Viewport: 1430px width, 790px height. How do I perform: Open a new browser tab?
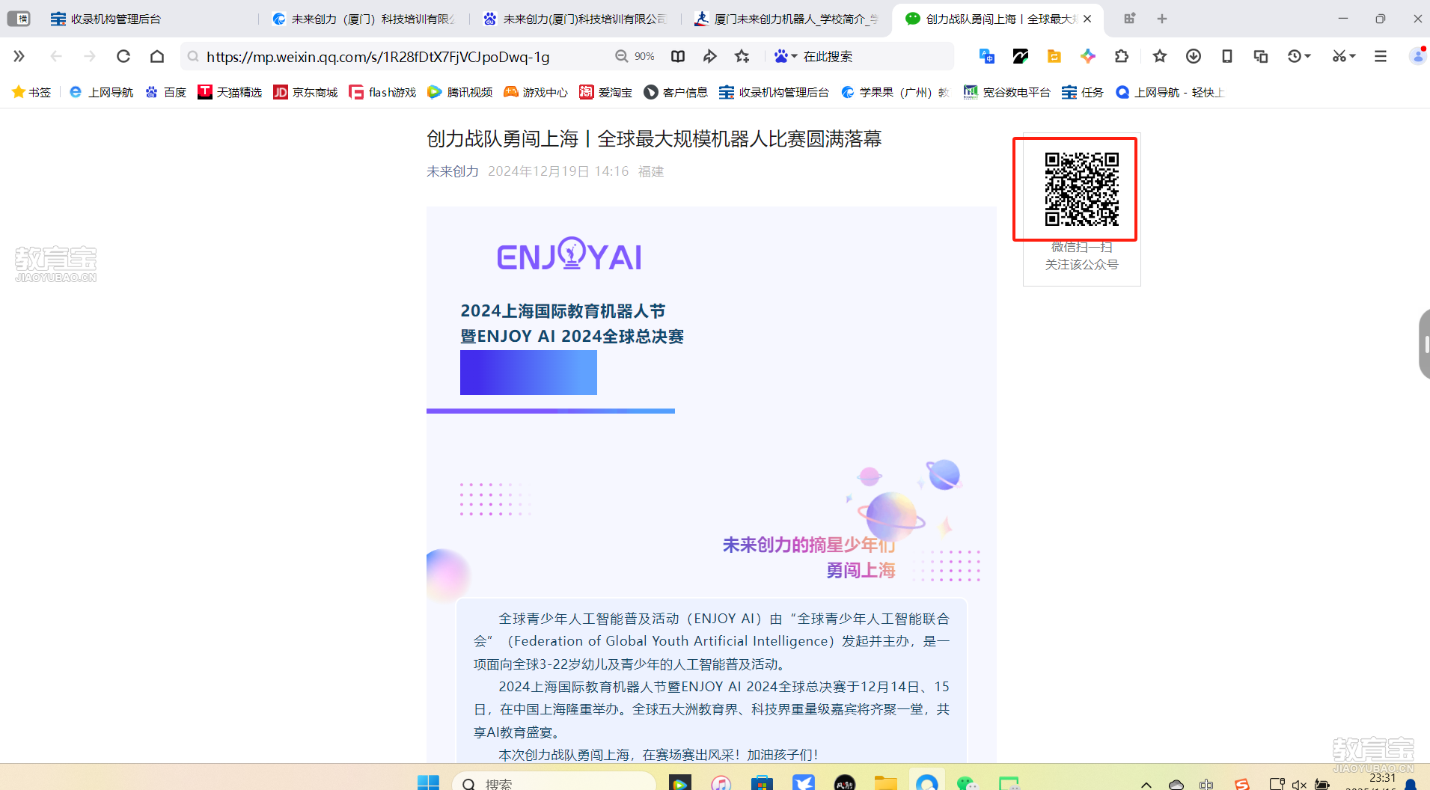click(1162, 19)
